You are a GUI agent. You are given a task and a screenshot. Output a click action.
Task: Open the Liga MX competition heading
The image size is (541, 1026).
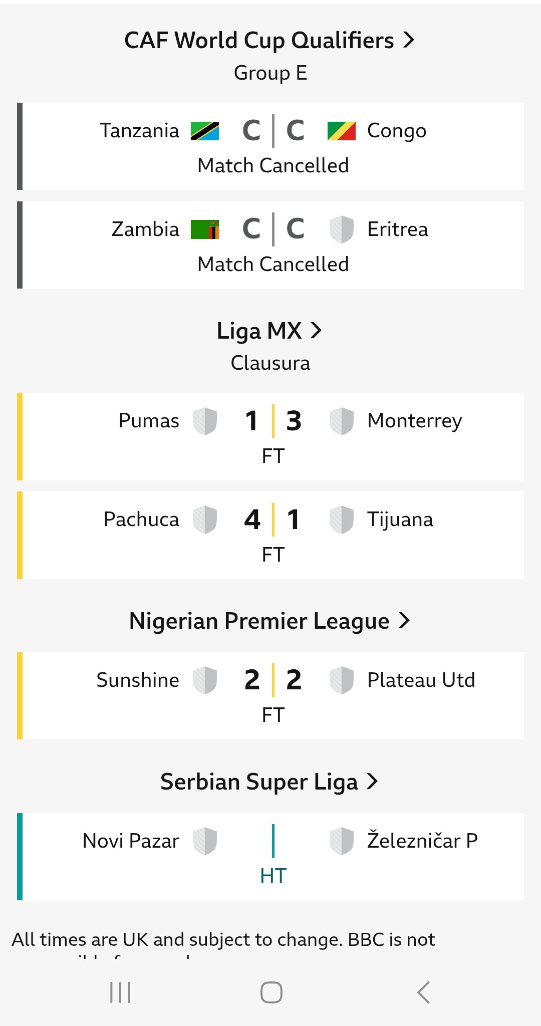click(x=259, y=331)
